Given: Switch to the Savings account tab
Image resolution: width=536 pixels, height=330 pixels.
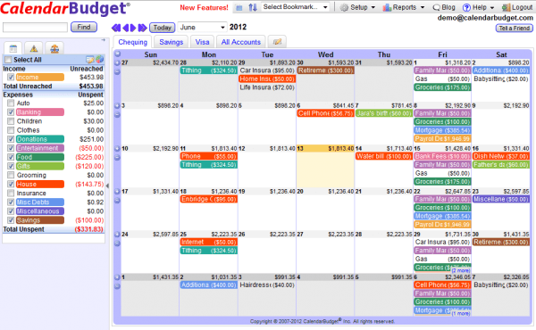Looking at the screenshot, I should [171, 42].
